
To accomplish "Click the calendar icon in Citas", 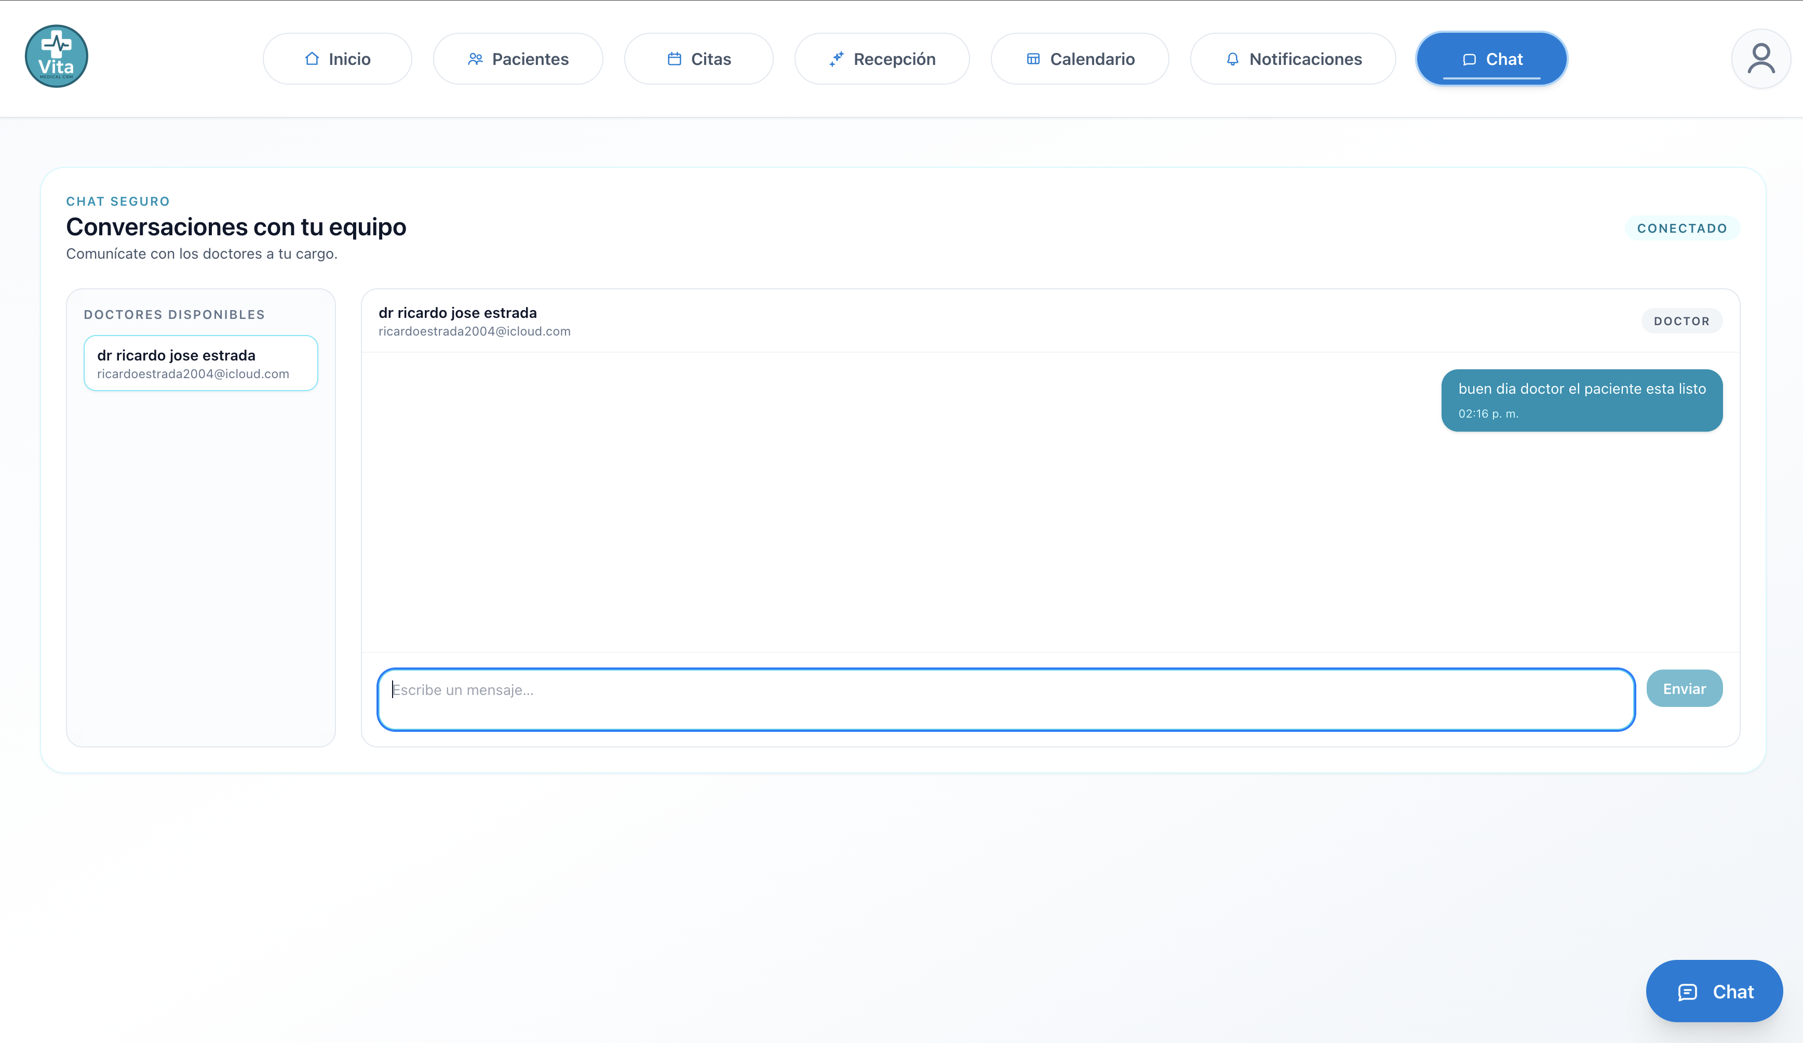I will click(x=674, y=59).
